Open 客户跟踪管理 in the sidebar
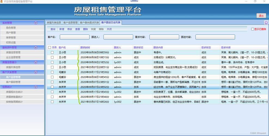Image resolution: width=269 pixels, height=136 pixels. (22, 82)
